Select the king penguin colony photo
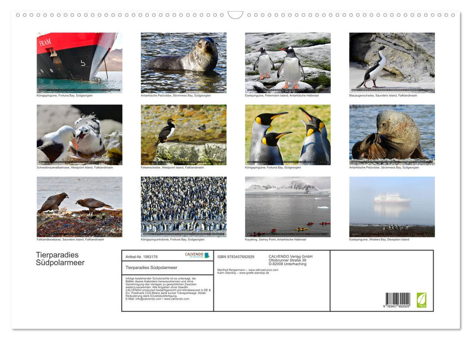The image size is (471, 340). click(183, 206)
